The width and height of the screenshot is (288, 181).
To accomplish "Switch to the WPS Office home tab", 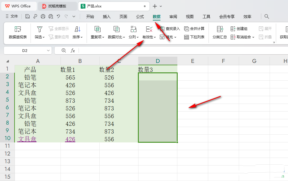I will pyautogui.click(x=19, y=6).
